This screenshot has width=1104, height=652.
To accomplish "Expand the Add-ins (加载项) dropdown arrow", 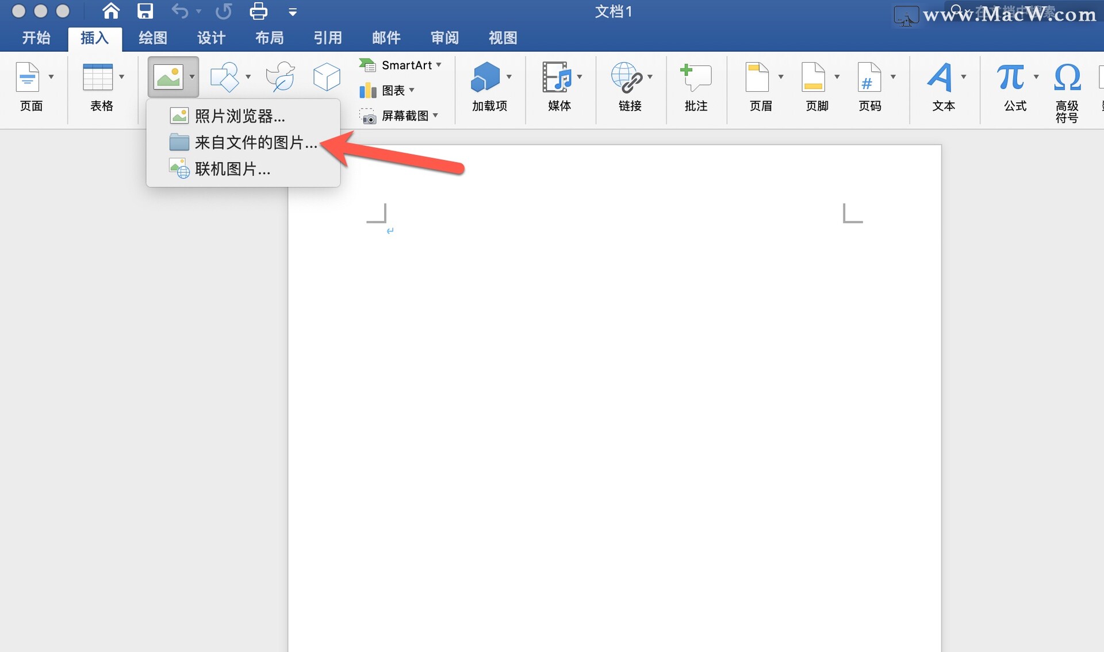I will pyautogui.click(x=509, y=77).
